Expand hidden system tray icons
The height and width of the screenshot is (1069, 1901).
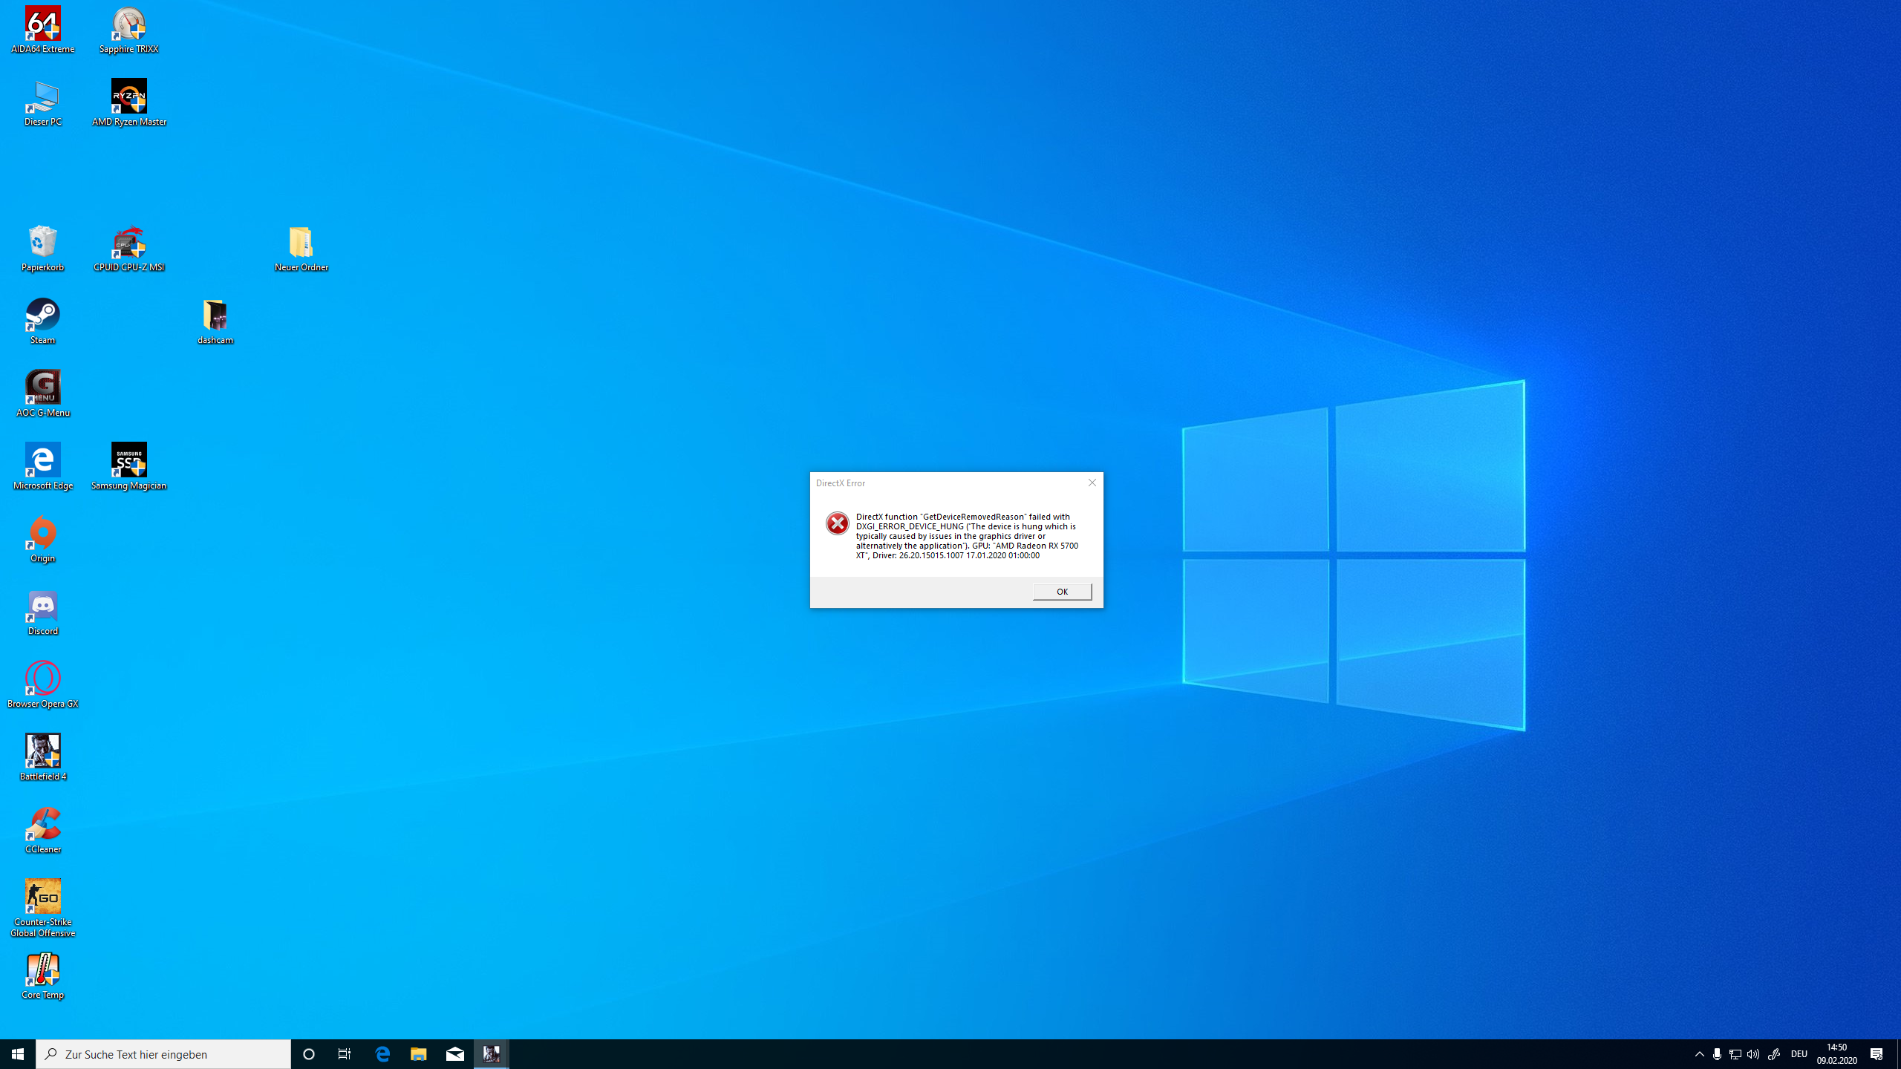coord(1699,1054)
